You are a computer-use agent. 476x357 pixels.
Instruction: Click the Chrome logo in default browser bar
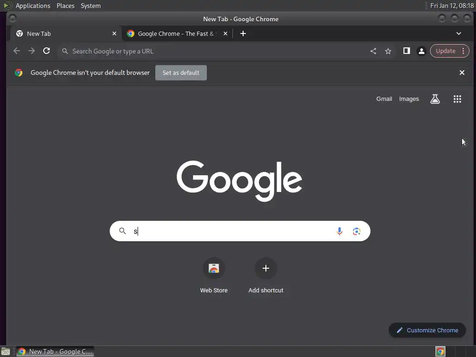(19, 73)
